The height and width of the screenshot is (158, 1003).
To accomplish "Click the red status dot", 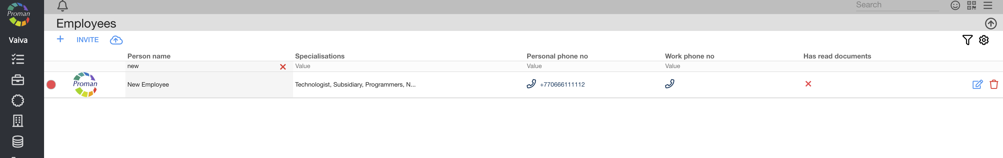I will [51, 84].
